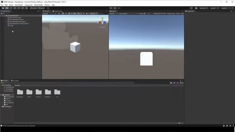Toggle scene lighting bulb icon

(x=63, y=14)
